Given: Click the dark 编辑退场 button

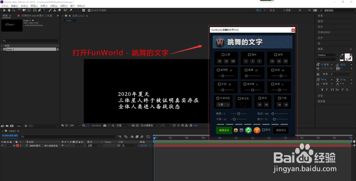Looking at the screenshot, I should (281, 130).
